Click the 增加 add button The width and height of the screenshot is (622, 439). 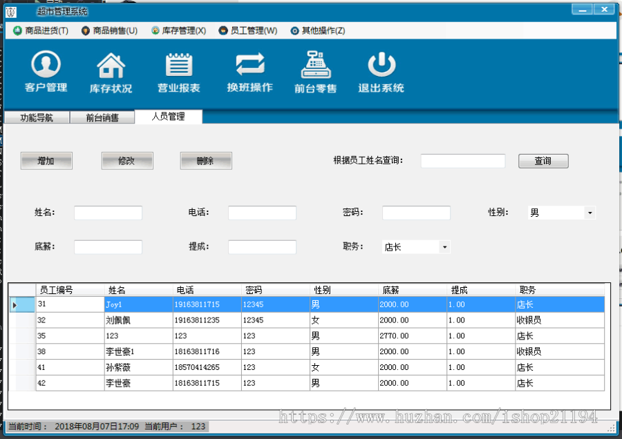tap(46, 160)
